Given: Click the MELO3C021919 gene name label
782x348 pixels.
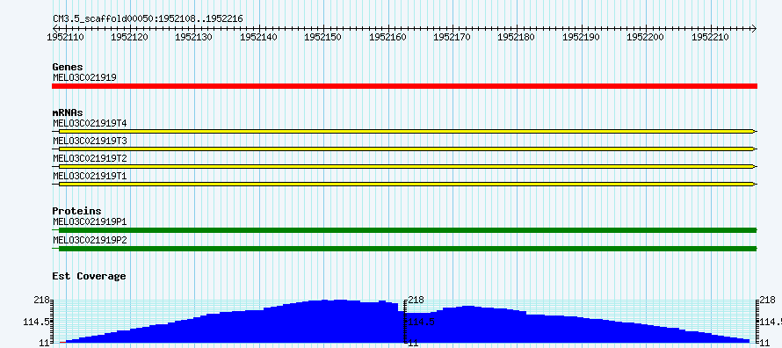Looking at the screenshot, I should (84, 77).
